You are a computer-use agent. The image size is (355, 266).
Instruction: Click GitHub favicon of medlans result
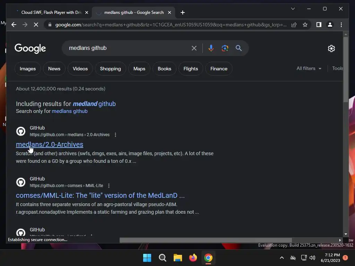20,131
